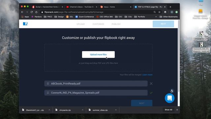
Task: Click the padlock site info icon
Action: [x=42, y=12]
